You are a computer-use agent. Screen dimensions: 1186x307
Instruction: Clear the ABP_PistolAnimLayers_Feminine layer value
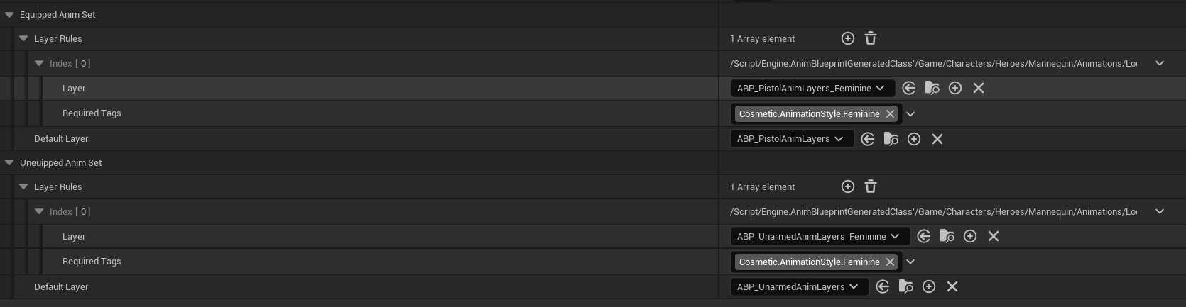[979, 88]
